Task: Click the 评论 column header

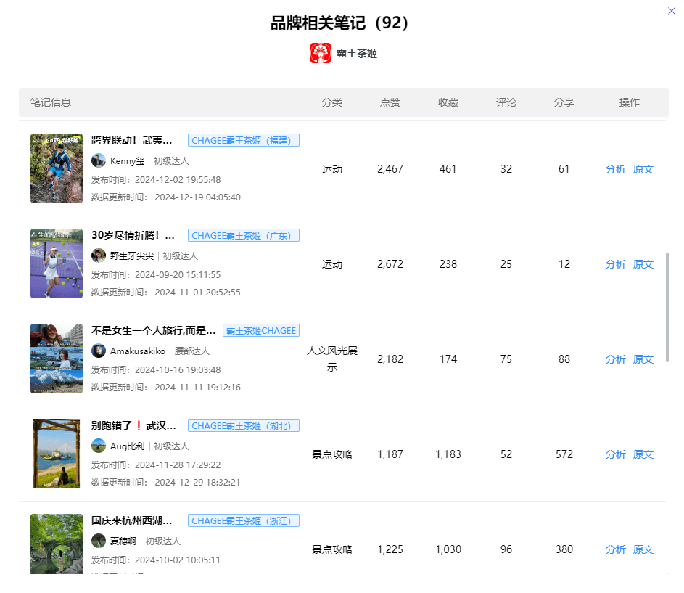Action: point(506,102)
